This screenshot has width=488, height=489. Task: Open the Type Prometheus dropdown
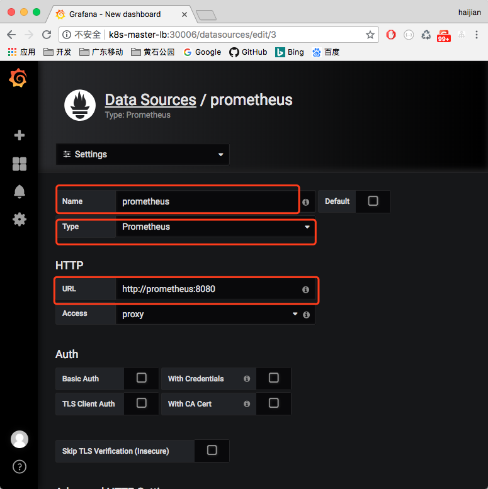tap(215, 227)
